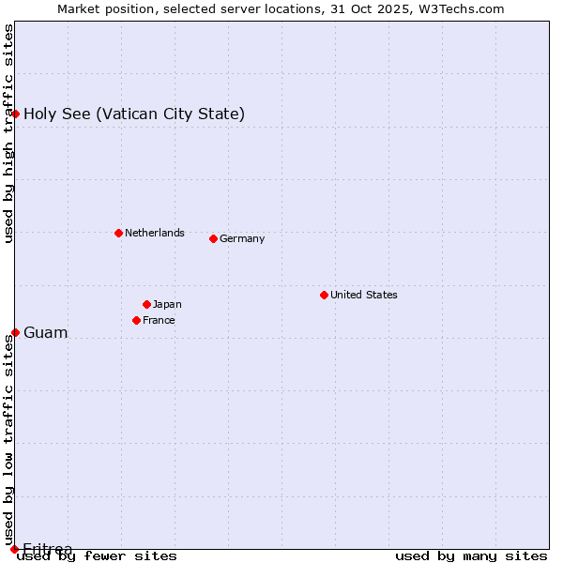Click the Netherlands text label

pos(154,233)
